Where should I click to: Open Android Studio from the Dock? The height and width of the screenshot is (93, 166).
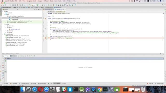82,89
